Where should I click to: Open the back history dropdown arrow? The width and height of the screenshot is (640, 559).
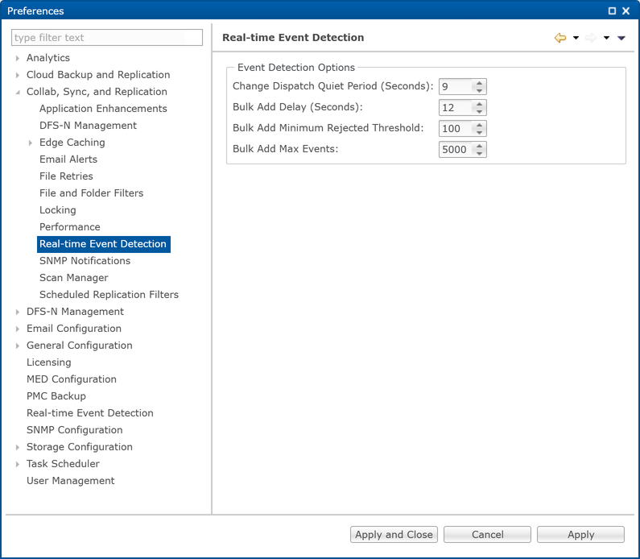(576, 38)
